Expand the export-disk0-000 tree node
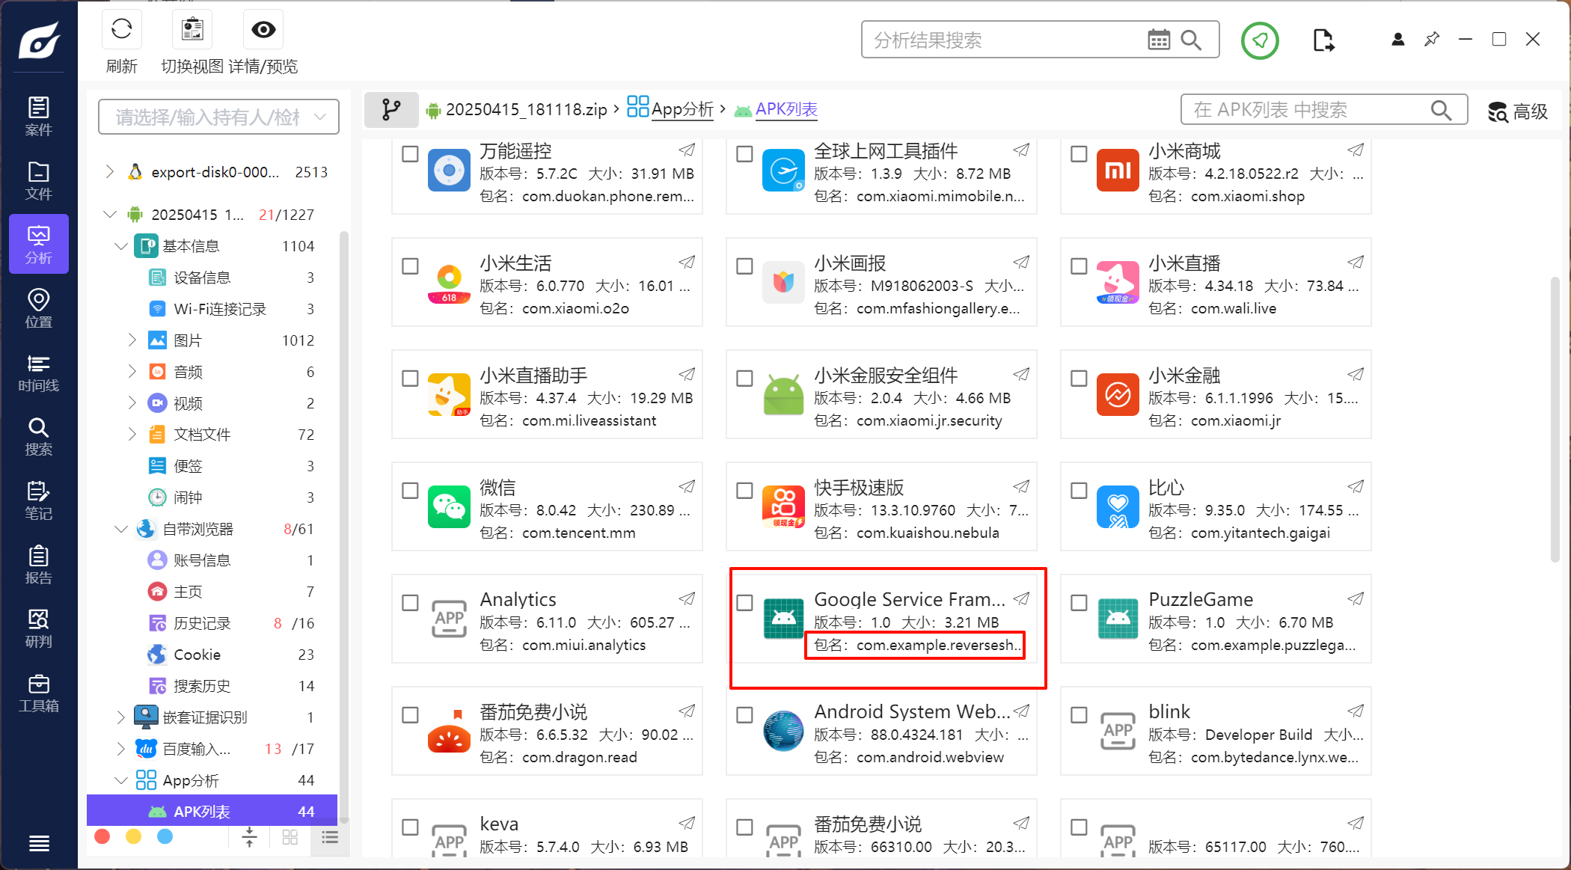The width and height of the screenshot is (1571, 870). (x=110, y=172)
